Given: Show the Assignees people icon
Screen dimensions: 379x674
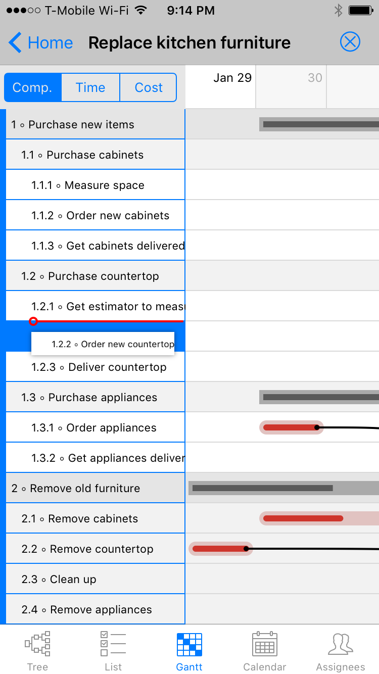Looking at the screenshot, I should (341, 644).
